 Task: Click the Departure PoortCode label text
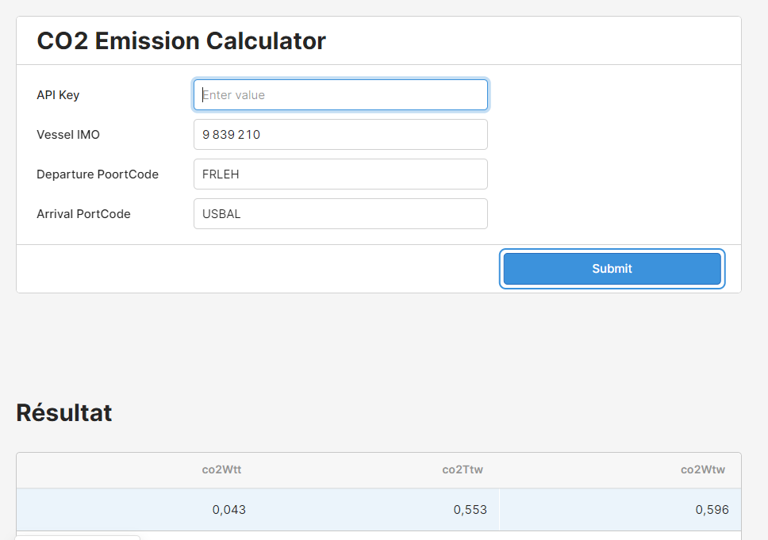point(97,174)
